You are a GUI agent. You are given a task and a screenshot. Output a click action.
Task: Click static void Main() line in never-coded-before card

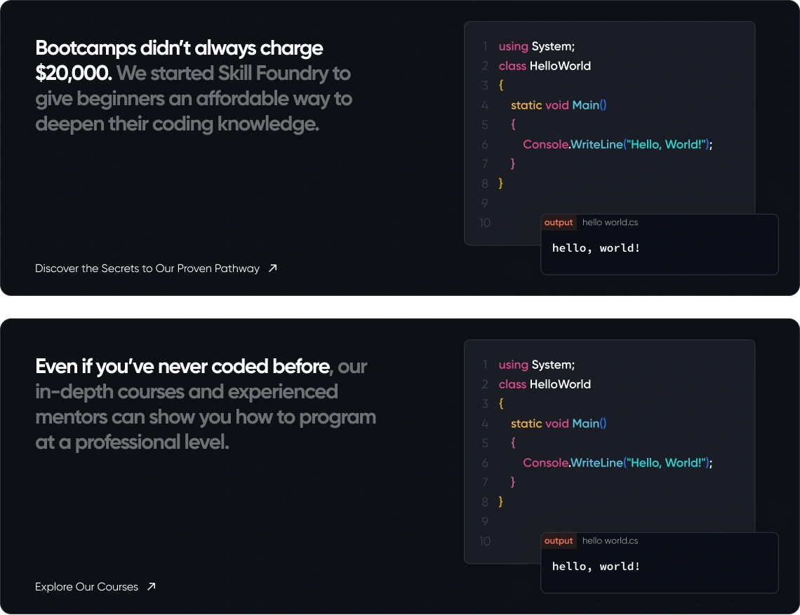(x=559, y=424)
